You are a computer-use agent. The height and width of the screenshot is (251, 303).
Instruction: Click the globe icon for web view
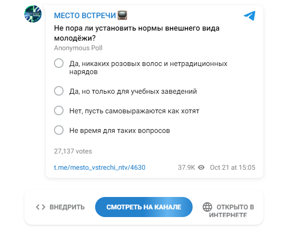[x=207, y=207]
